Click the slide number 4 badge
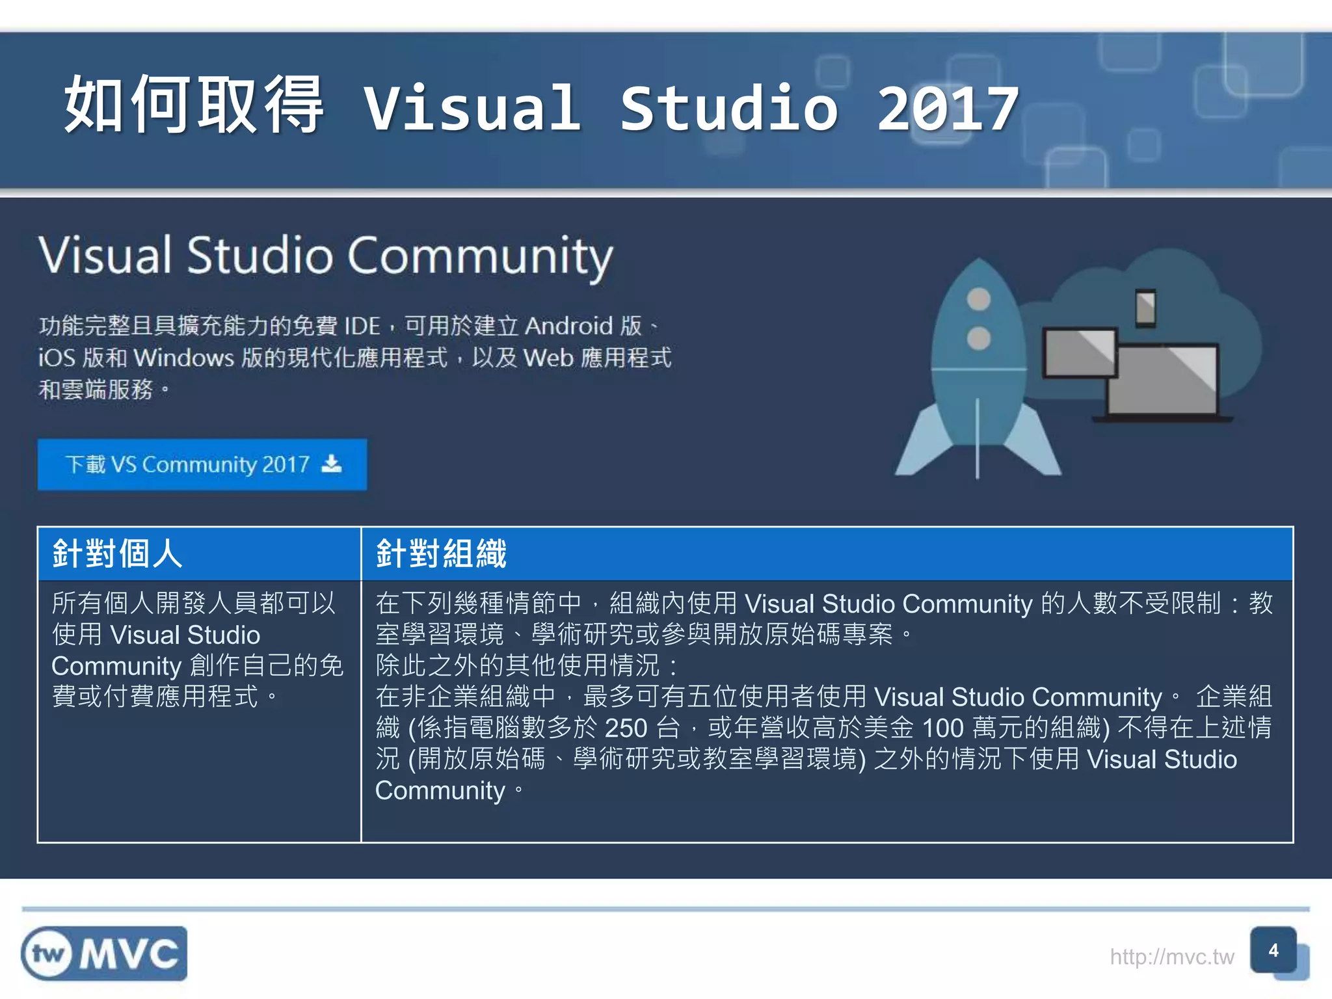This screenshot has height=999, width=1332. pos(1274,950)
